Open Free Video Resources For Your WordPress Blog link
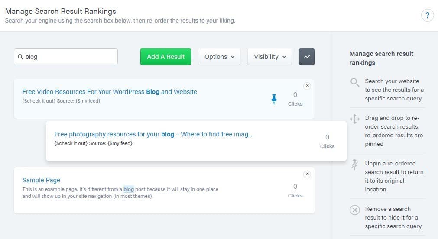The image size is (438, 239). coord(110,92)
